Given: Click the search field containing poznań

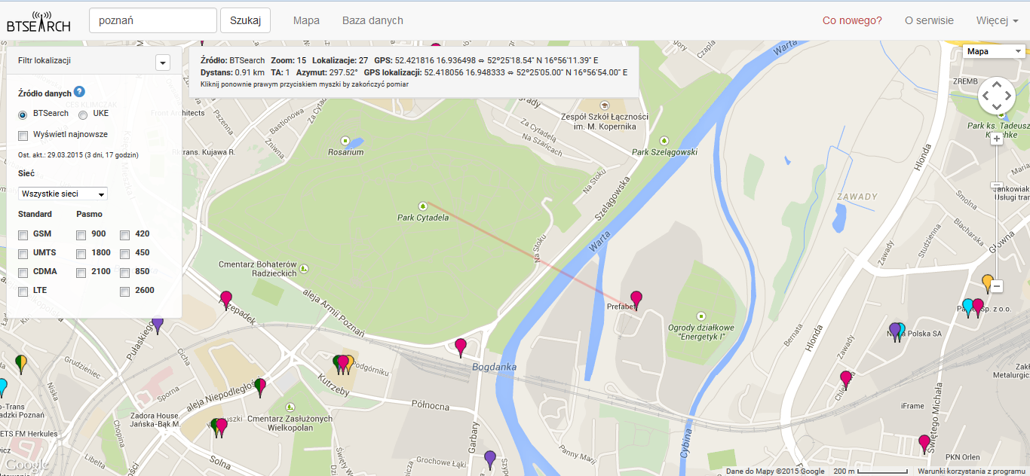Looking at the screenshot, I should pos(153,20).
